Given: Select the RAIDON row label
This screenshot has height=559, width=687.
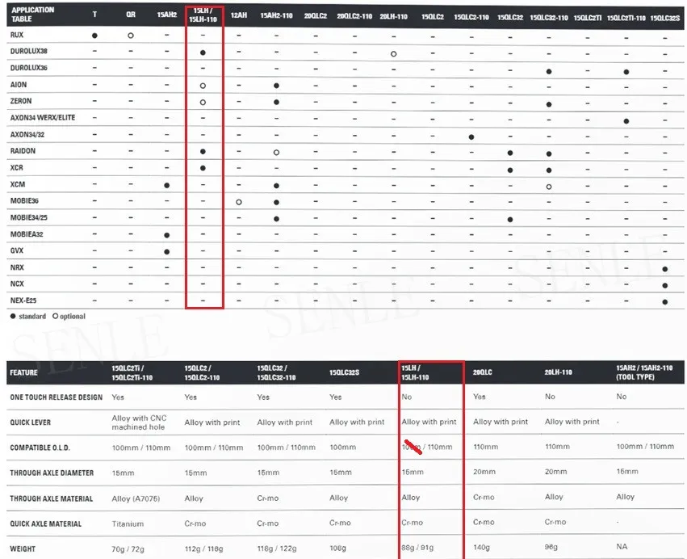Looking at the screenshot, I should [23, 151].
